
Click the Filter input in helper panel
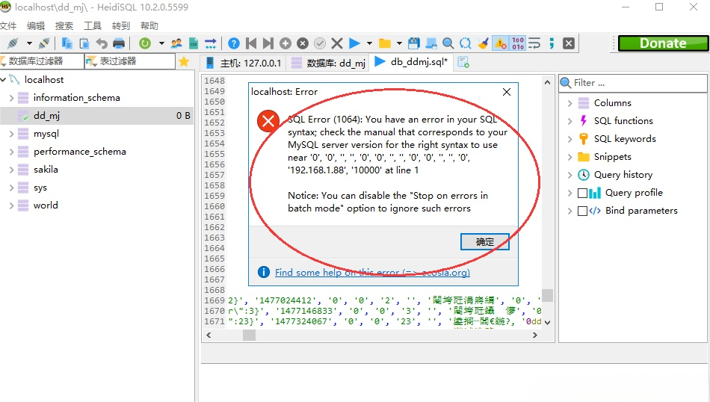pos(633,83)
